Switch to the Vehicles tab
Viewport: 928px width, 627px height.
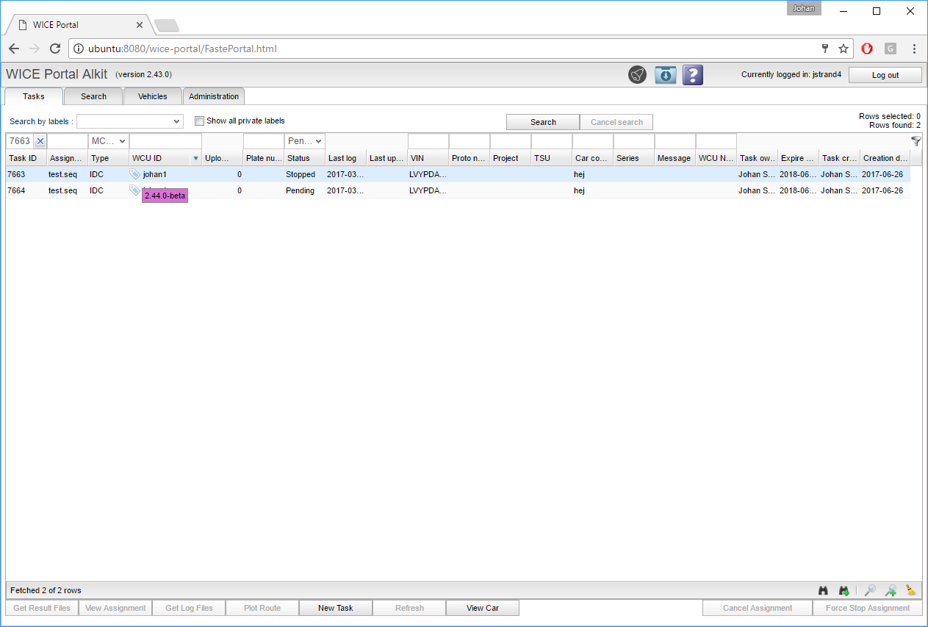pyautogui.click(x=152, y=96)
